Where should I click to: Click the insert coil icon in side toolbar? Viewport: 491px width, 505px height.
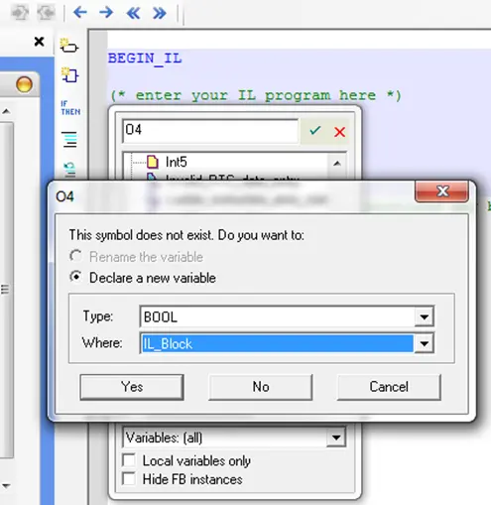coord(69,46)
